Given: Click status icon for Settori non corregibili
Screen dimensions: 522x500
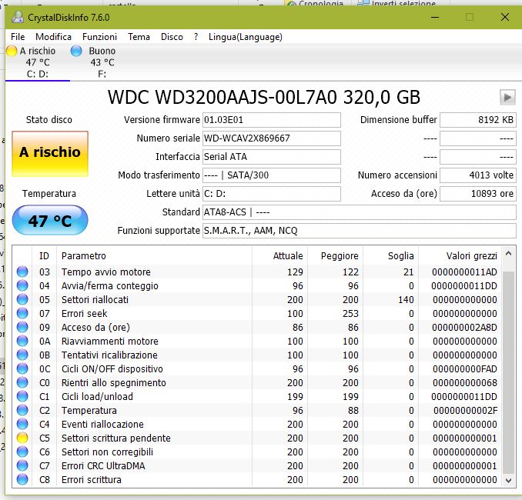Looking at the screenshot, I should (x=22, y=452).
